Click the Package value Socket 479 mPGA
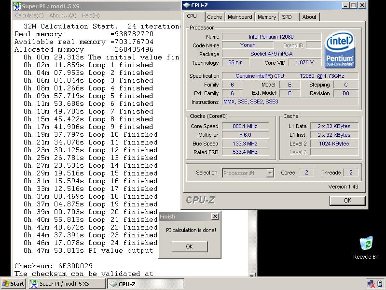Screen dimensions: 386x290 (x=272, y=54)
